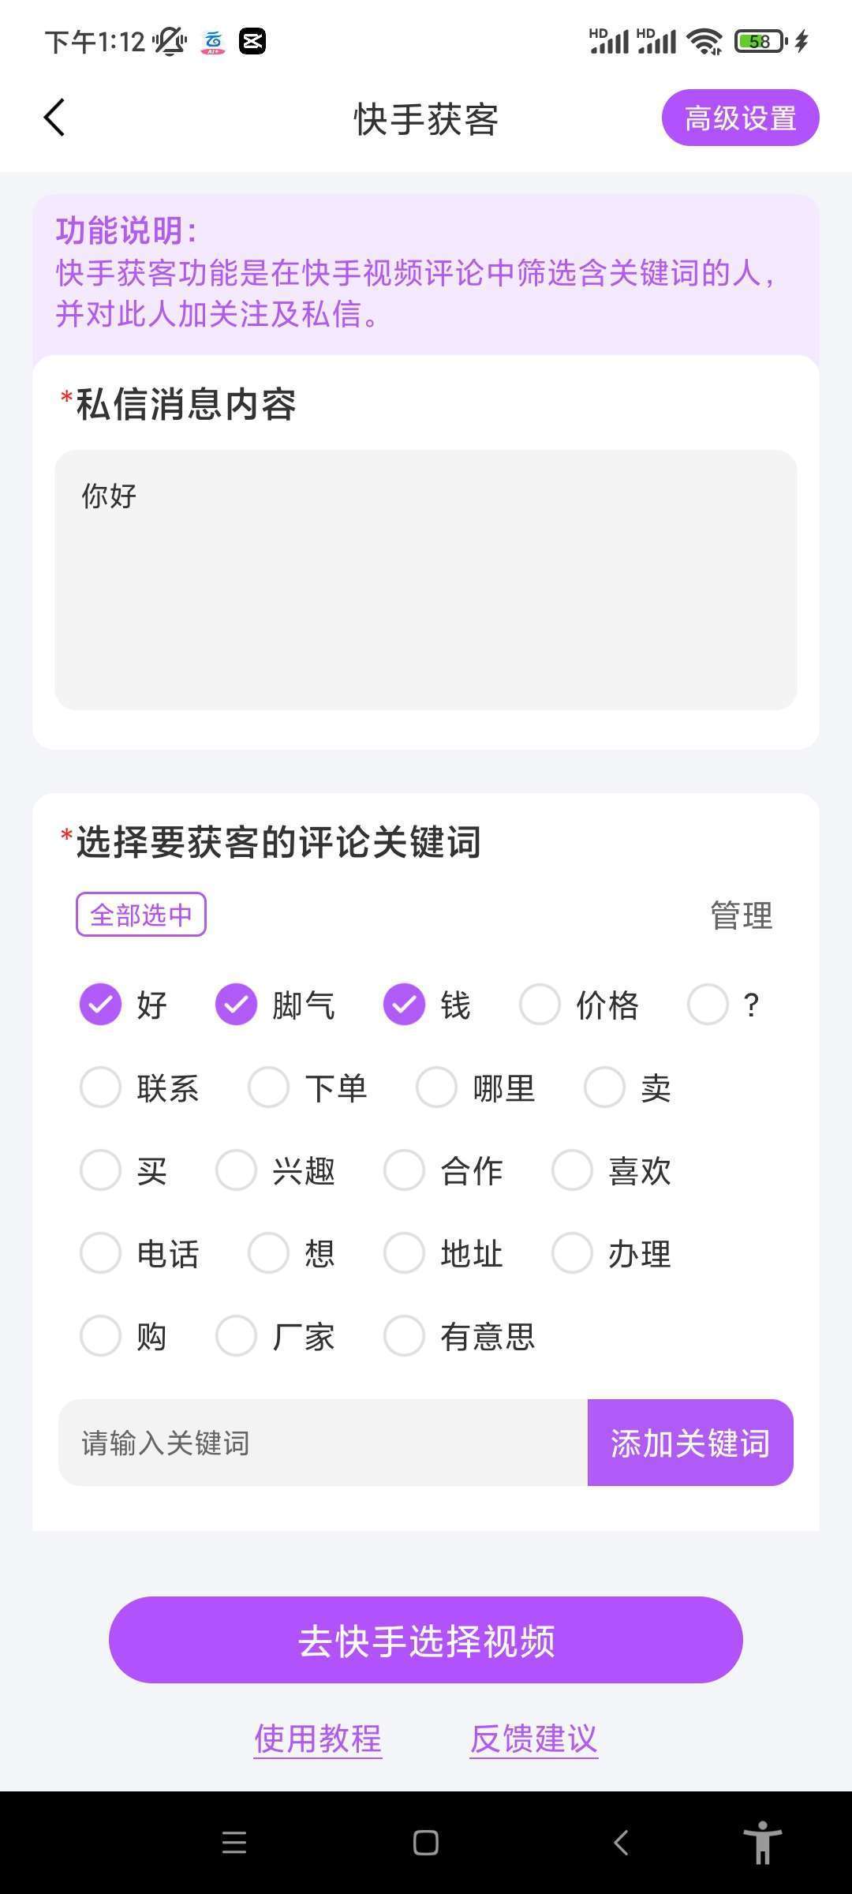Check the 联系 keyword option
The image size is (852, 1894).
click(x=101, y=1087)
